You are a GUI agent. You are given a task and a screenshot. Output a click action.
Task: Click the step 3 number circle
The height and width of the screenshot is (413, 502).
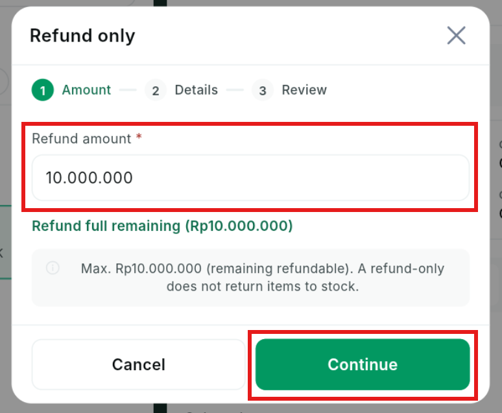tap(263, 90)
